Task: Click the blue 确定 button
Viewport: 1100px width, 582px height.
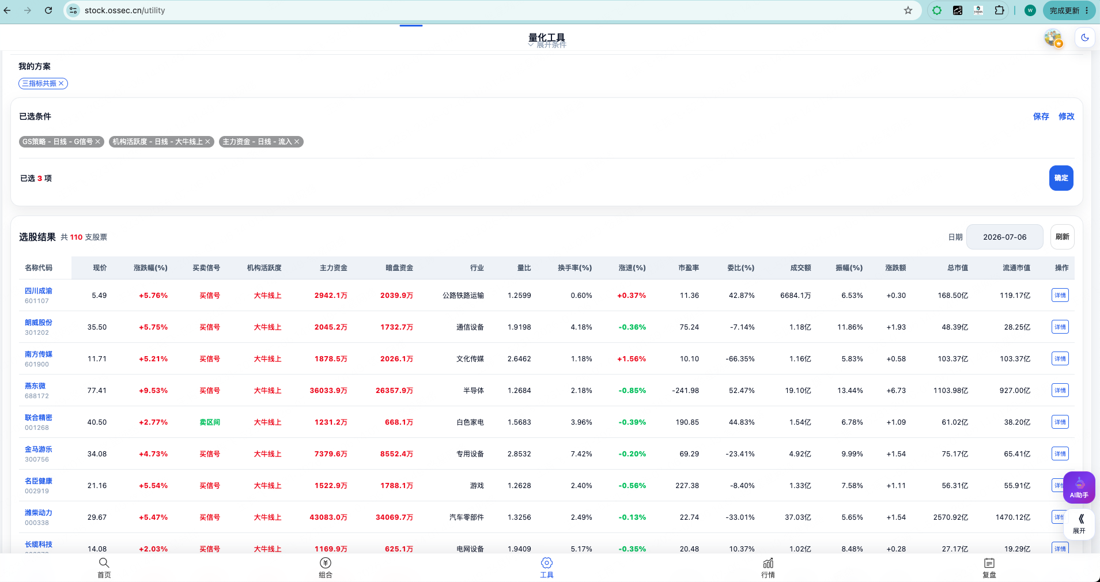Action: (1061, 178)
